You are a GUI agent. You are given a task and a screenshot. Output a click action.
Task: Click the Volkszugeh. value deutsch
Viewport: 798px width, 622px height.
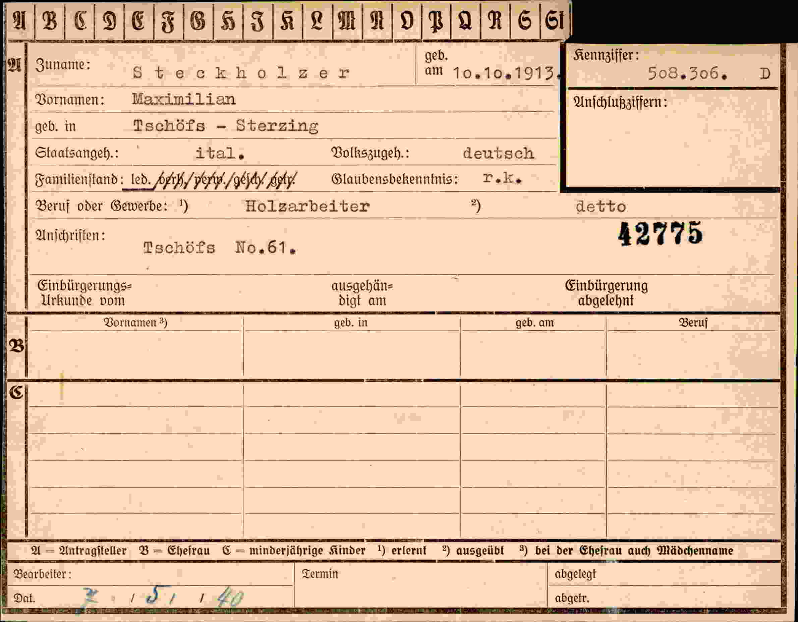click(x=498, y=153)
